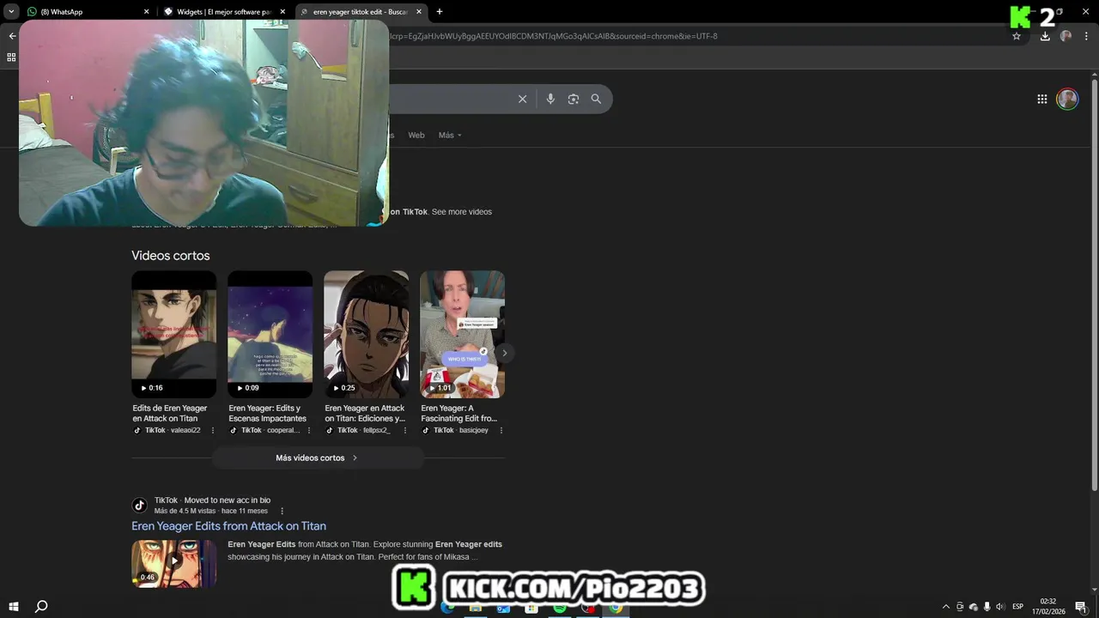Click 'TikTok · Moved to new acc in bio'
Image resolution: width=1099 pixels, height=618 pixels.
pos(212,500)
